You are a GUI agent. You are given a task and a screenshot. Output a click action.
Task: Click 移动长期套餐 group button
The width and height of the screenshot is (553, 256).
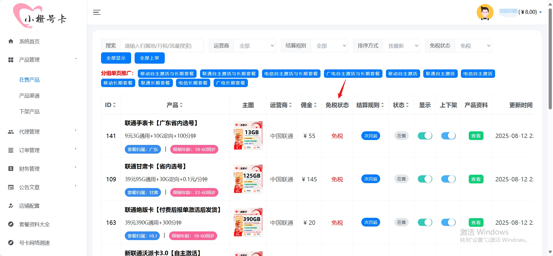coord(118,83)
